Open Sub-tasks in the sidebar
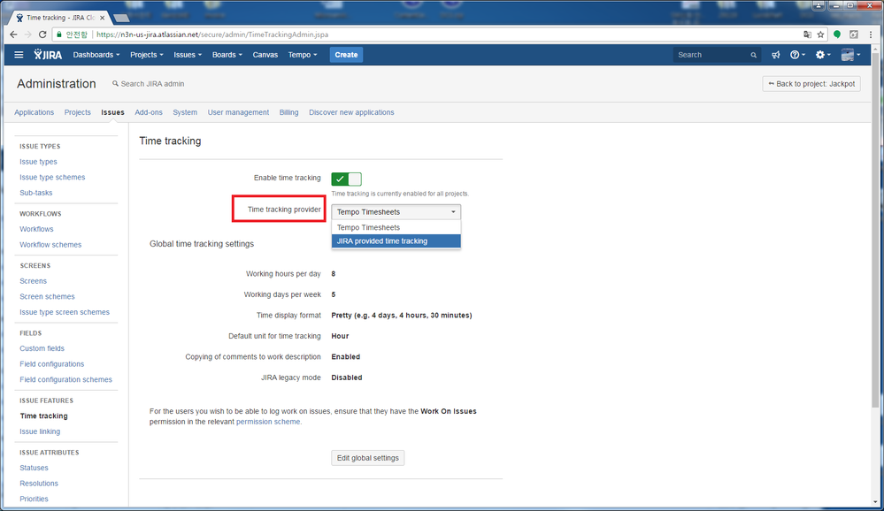This screenshot has height=511, width=884. coord(36,193)
